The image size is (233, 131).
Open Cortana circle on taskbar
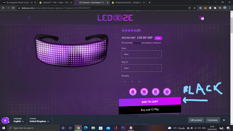coord(63,128)
